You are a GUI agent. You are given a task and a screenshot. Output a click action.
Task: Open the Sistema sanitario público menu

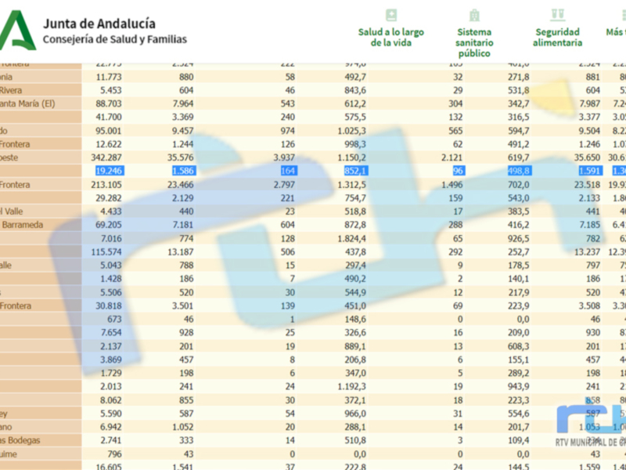[474, 42]
